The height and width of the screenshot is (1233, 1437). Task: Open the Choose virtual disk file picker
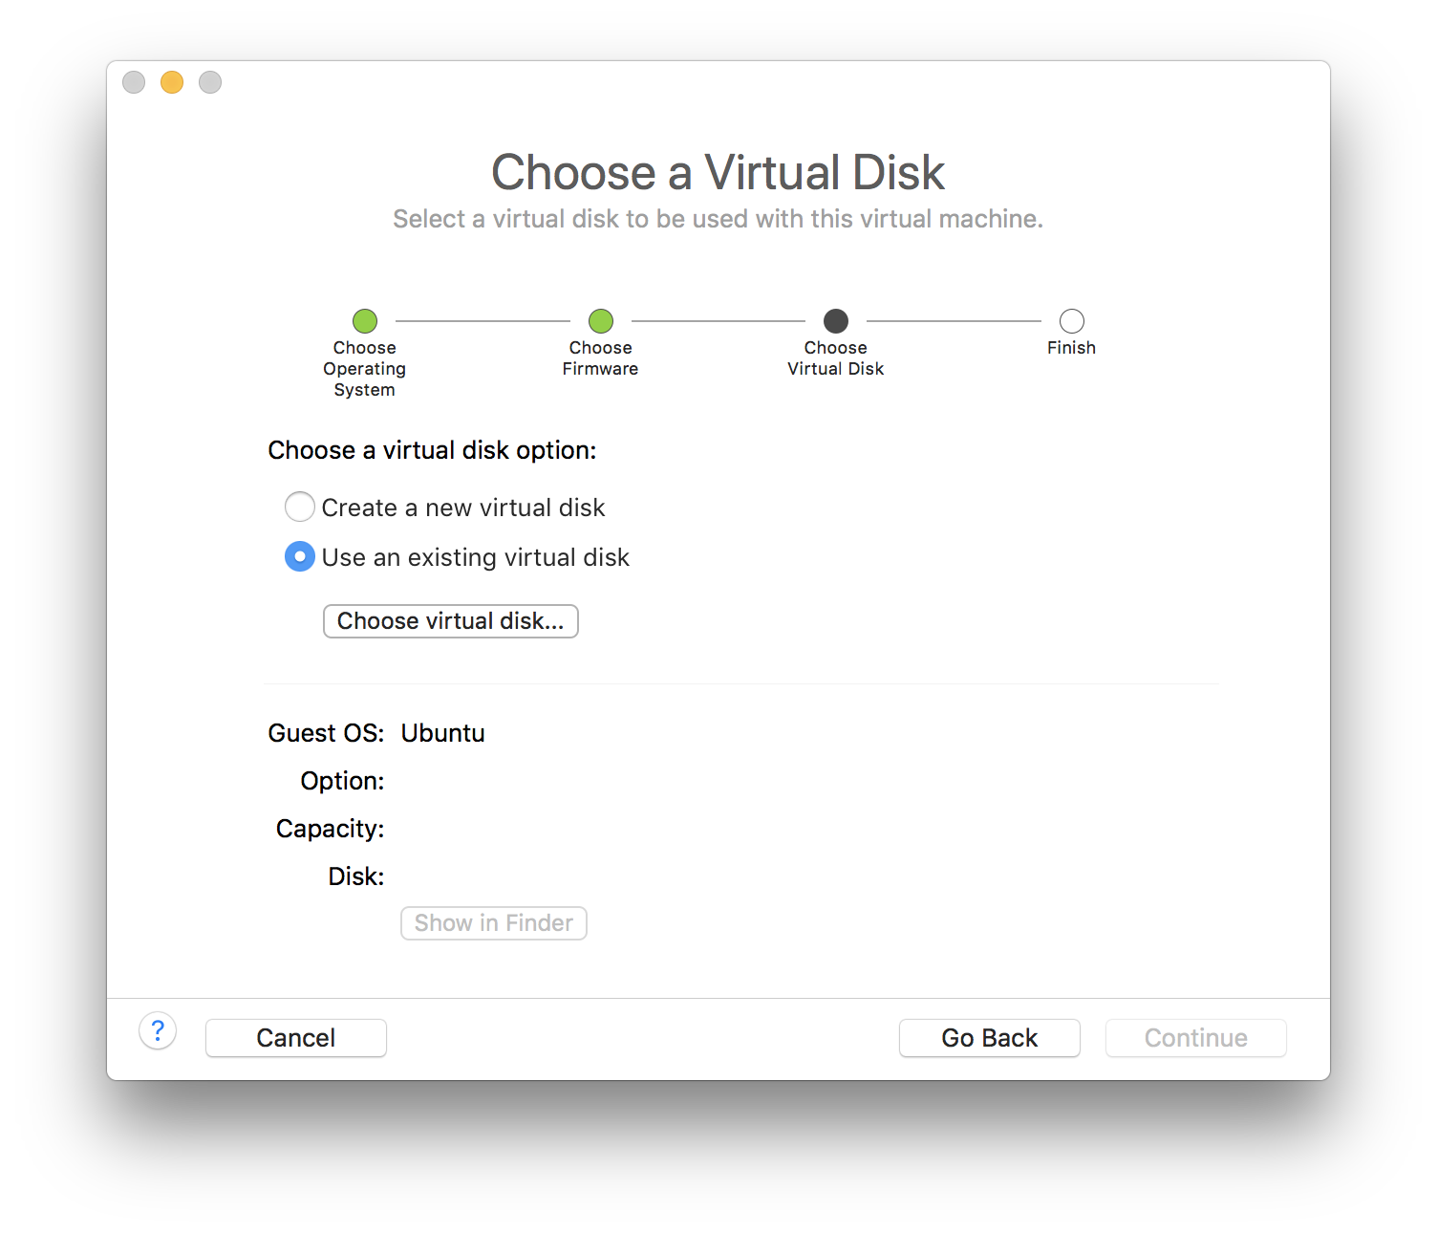[x=451, y=621]
